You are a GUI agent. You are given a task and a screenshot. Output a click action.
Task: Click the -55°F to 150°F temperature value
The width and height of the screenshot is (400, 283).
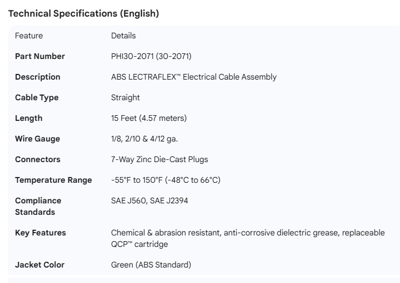coord(166,180)
